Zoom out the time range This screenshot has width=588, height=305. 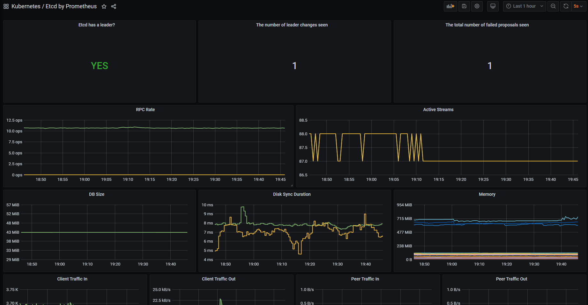point(553,6)
